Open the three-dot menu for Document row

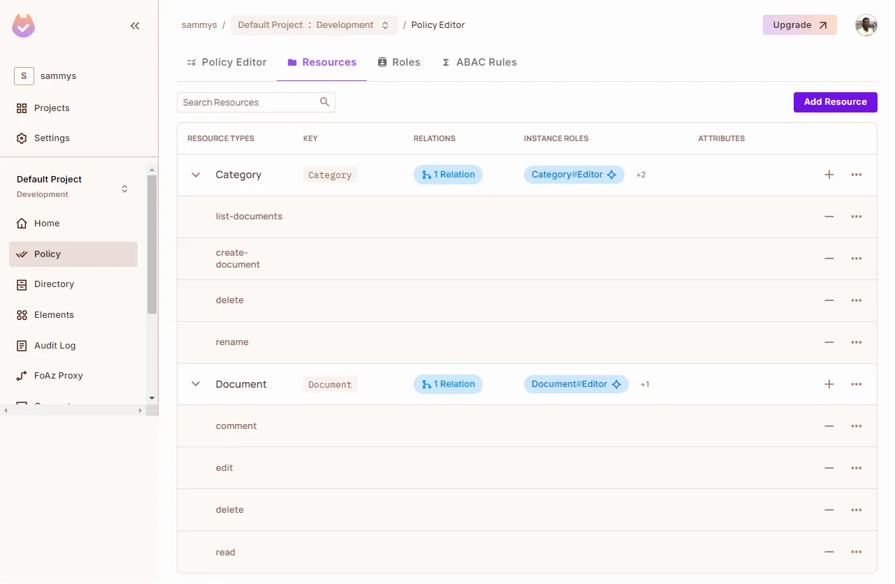[x=856, y=384]
